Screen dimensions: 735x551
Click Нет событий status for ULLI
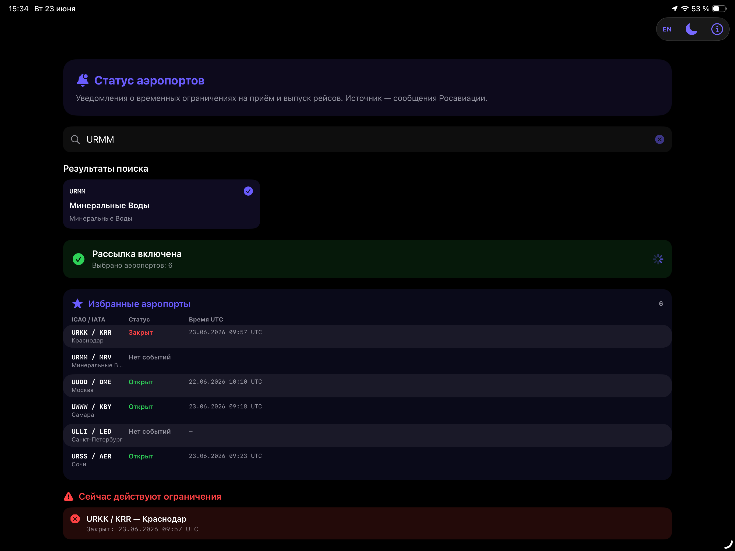tap(150, 431)
